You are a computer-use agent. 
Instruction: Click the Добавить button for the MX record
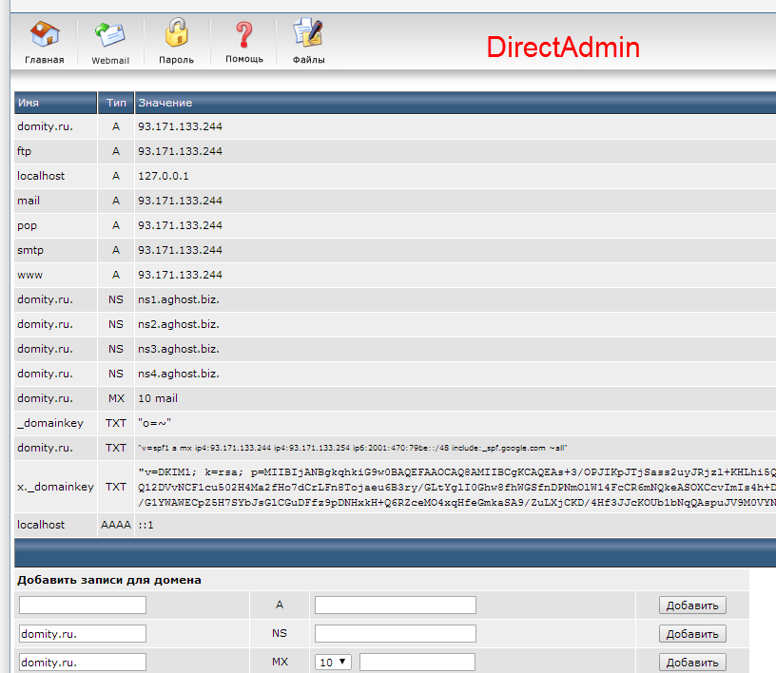(x=692, y=663)
